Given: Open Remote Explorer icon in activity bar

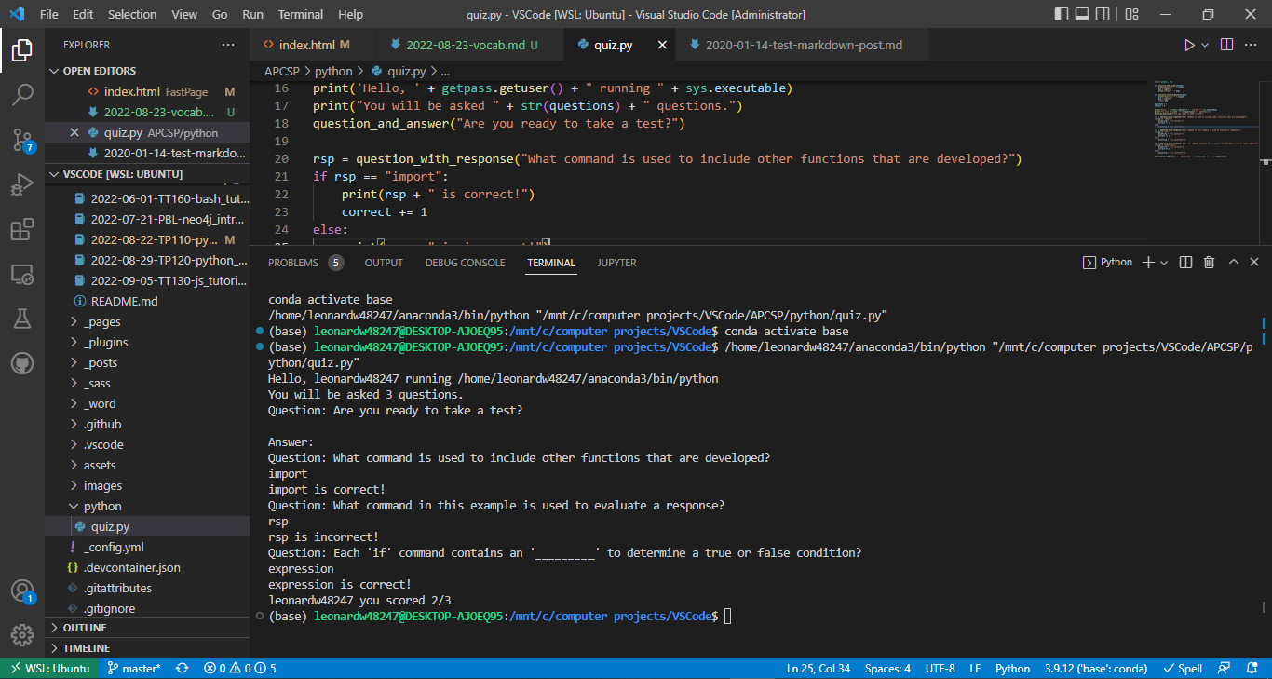Looking at the screenshot, I should click(22, 274).
